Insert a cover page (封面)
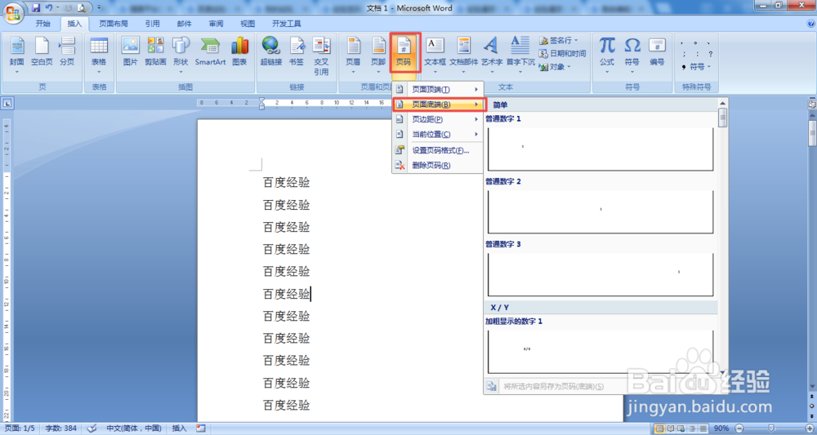 click(x=16, y=55)
